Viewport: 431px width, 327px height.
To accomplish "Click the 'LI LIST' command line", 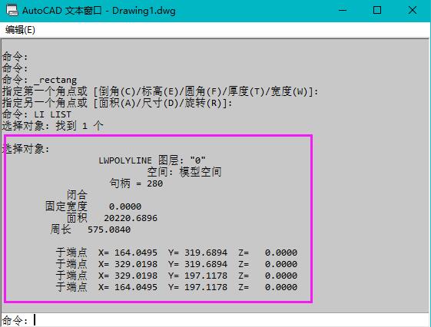I will point(37,114).
